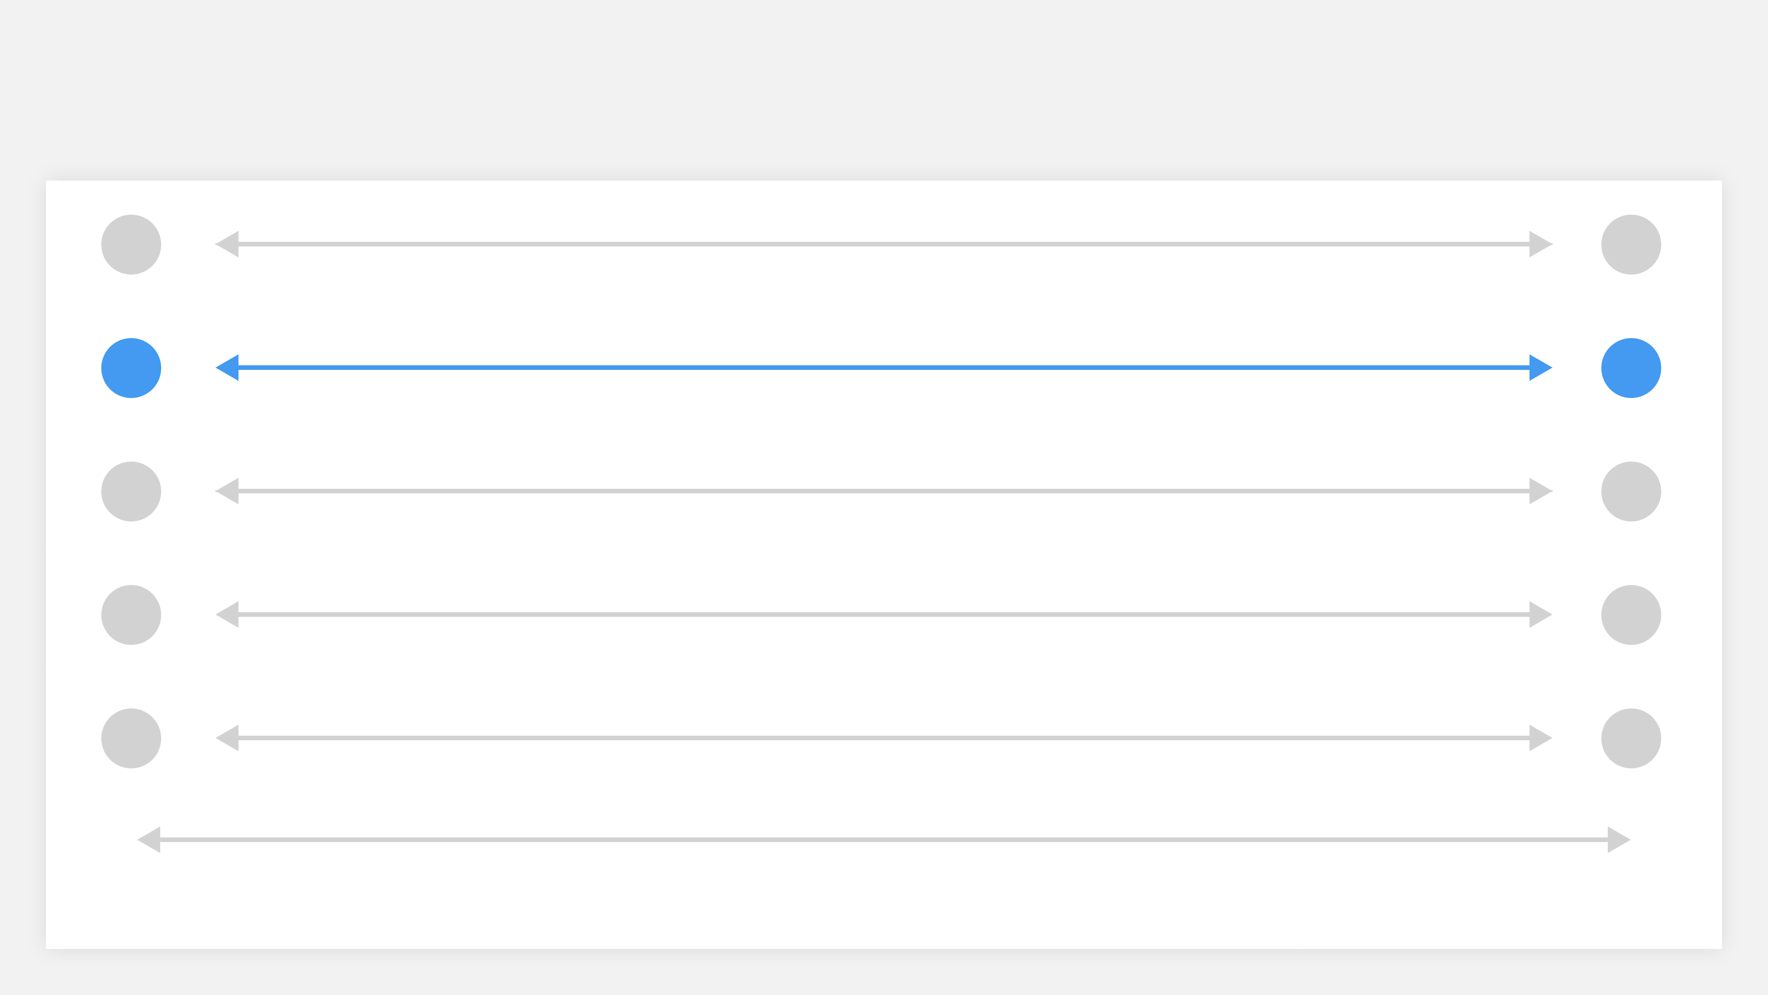Click right arrowhead of the blue arrow
This screenshot has width=1768, height=995.
1539,368
